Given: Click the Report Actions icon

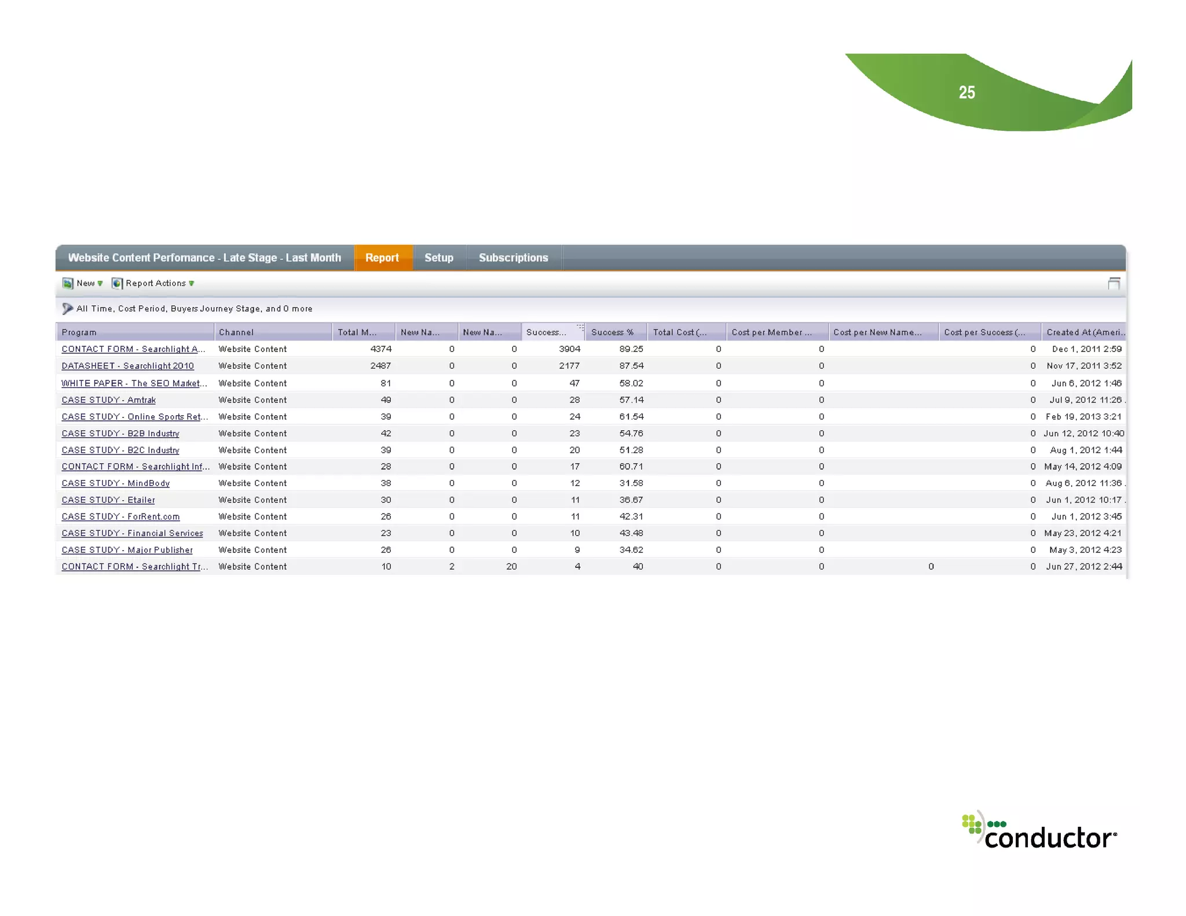Looking at the screenshot, I should pyautogui.click(x=117, y=283).
